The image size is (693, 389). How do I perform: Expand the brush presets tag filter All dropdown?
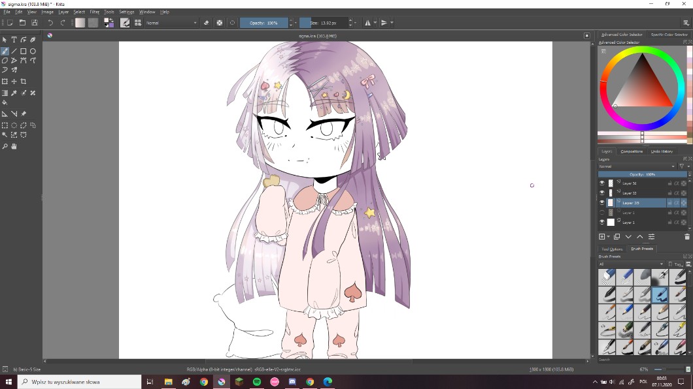pos(631,264)
